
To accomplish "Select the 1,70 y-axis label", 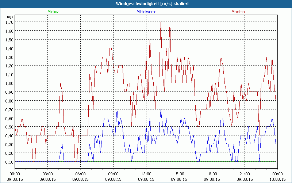I will click(9, 22).
